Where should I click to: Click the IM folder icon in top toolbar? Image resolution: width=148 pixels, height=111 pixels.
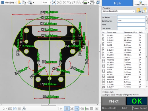19,3
